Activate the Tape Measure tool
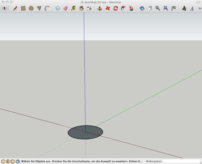The height and width of the screenshot is (164, 202). (x=73, y=8)
